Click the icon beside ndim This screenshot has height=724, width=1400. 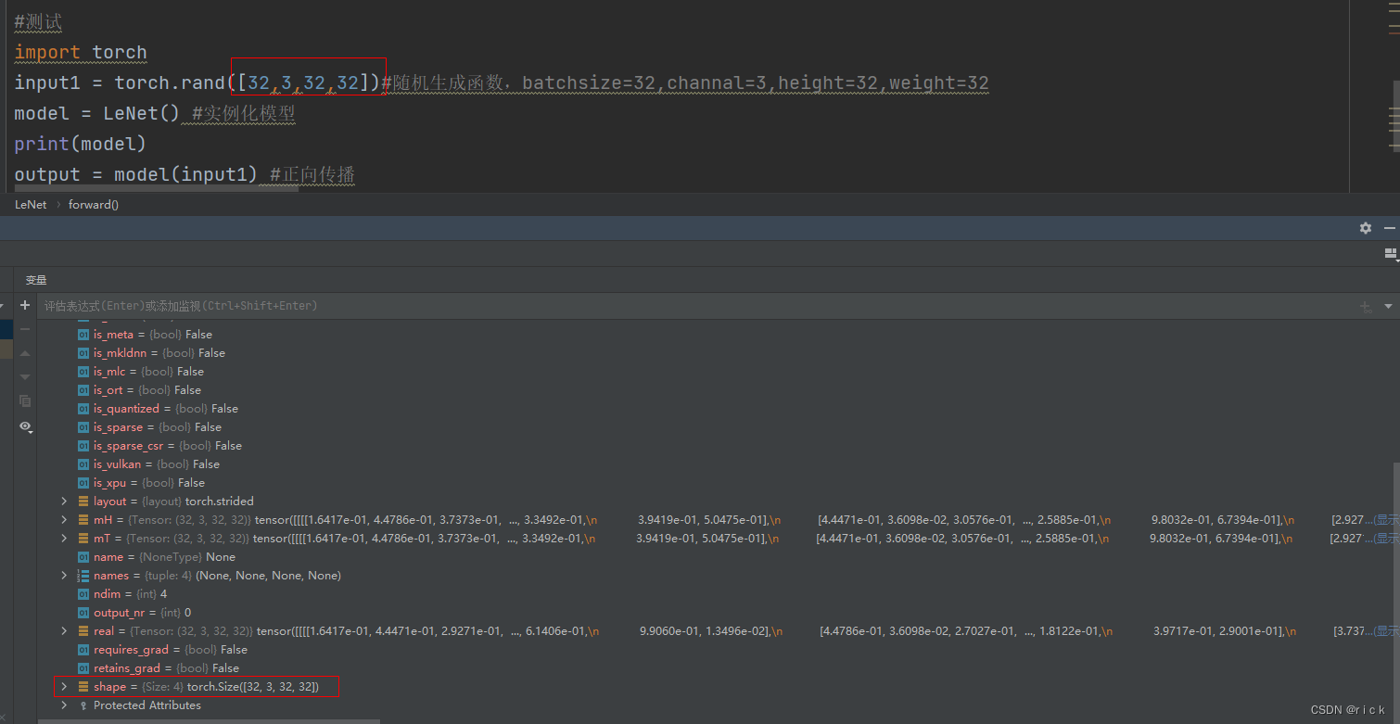coord(83,594)
